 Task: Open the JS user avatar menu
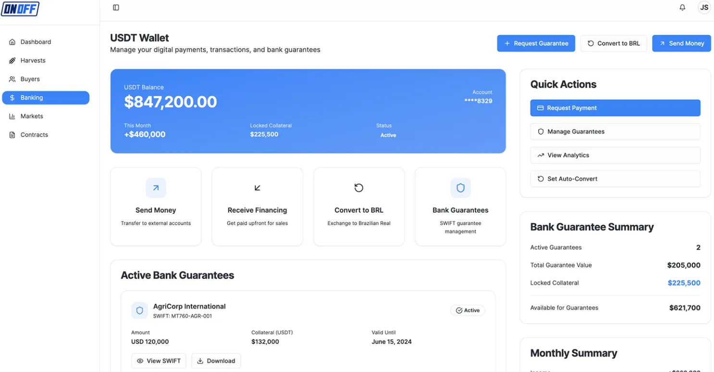tap(704, 8)
